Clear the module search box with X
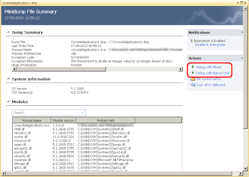Viewport: 249px width, 177px height. click(82, 113)
